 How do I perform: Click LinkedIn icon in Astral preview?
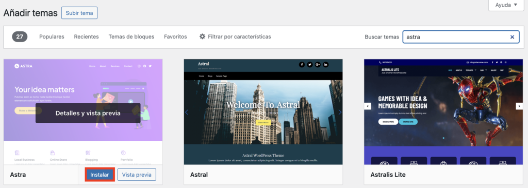(326, 64)
